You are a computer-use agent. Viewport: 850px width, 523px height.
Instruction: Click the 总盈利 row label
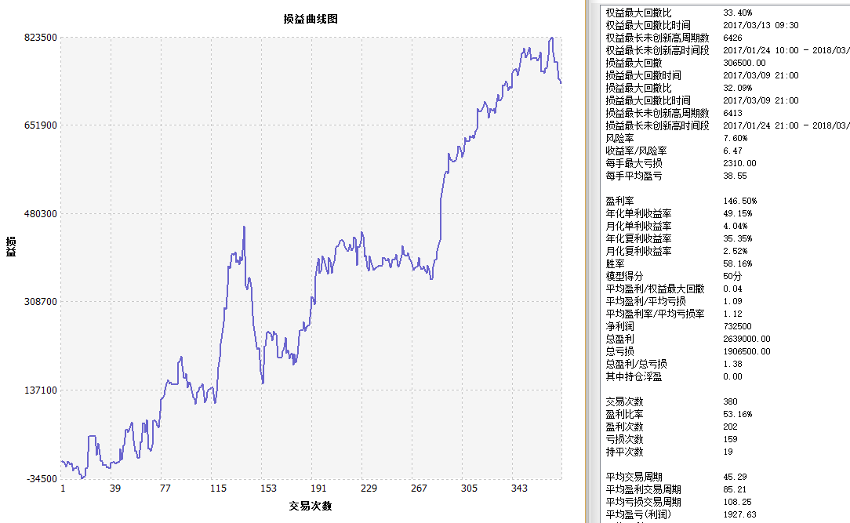point(620,339)
